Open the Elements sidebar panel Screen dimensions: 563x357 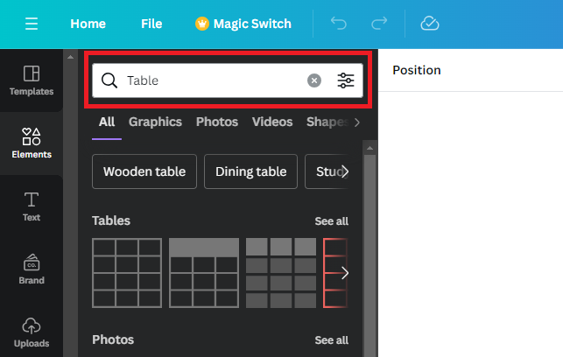click(x=32, y=143)
